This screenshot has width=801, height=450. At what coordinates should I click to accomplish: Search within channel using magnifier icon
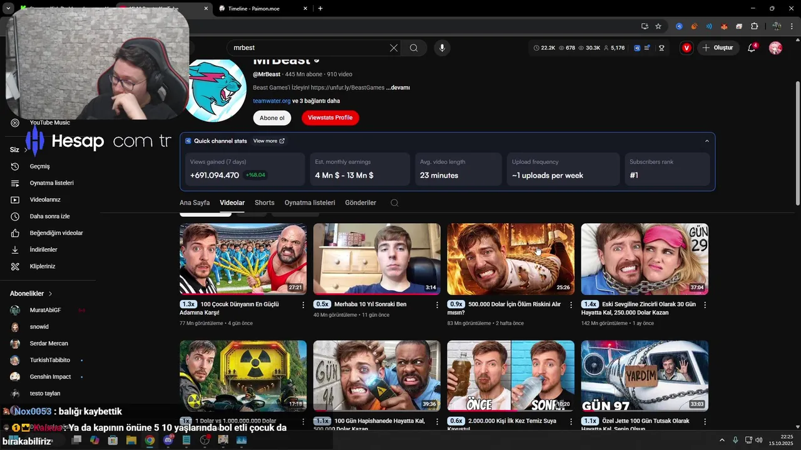[x=394, y=202]
